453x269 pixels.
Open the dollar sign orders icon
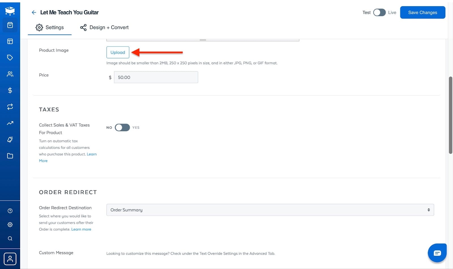[10, 91]
